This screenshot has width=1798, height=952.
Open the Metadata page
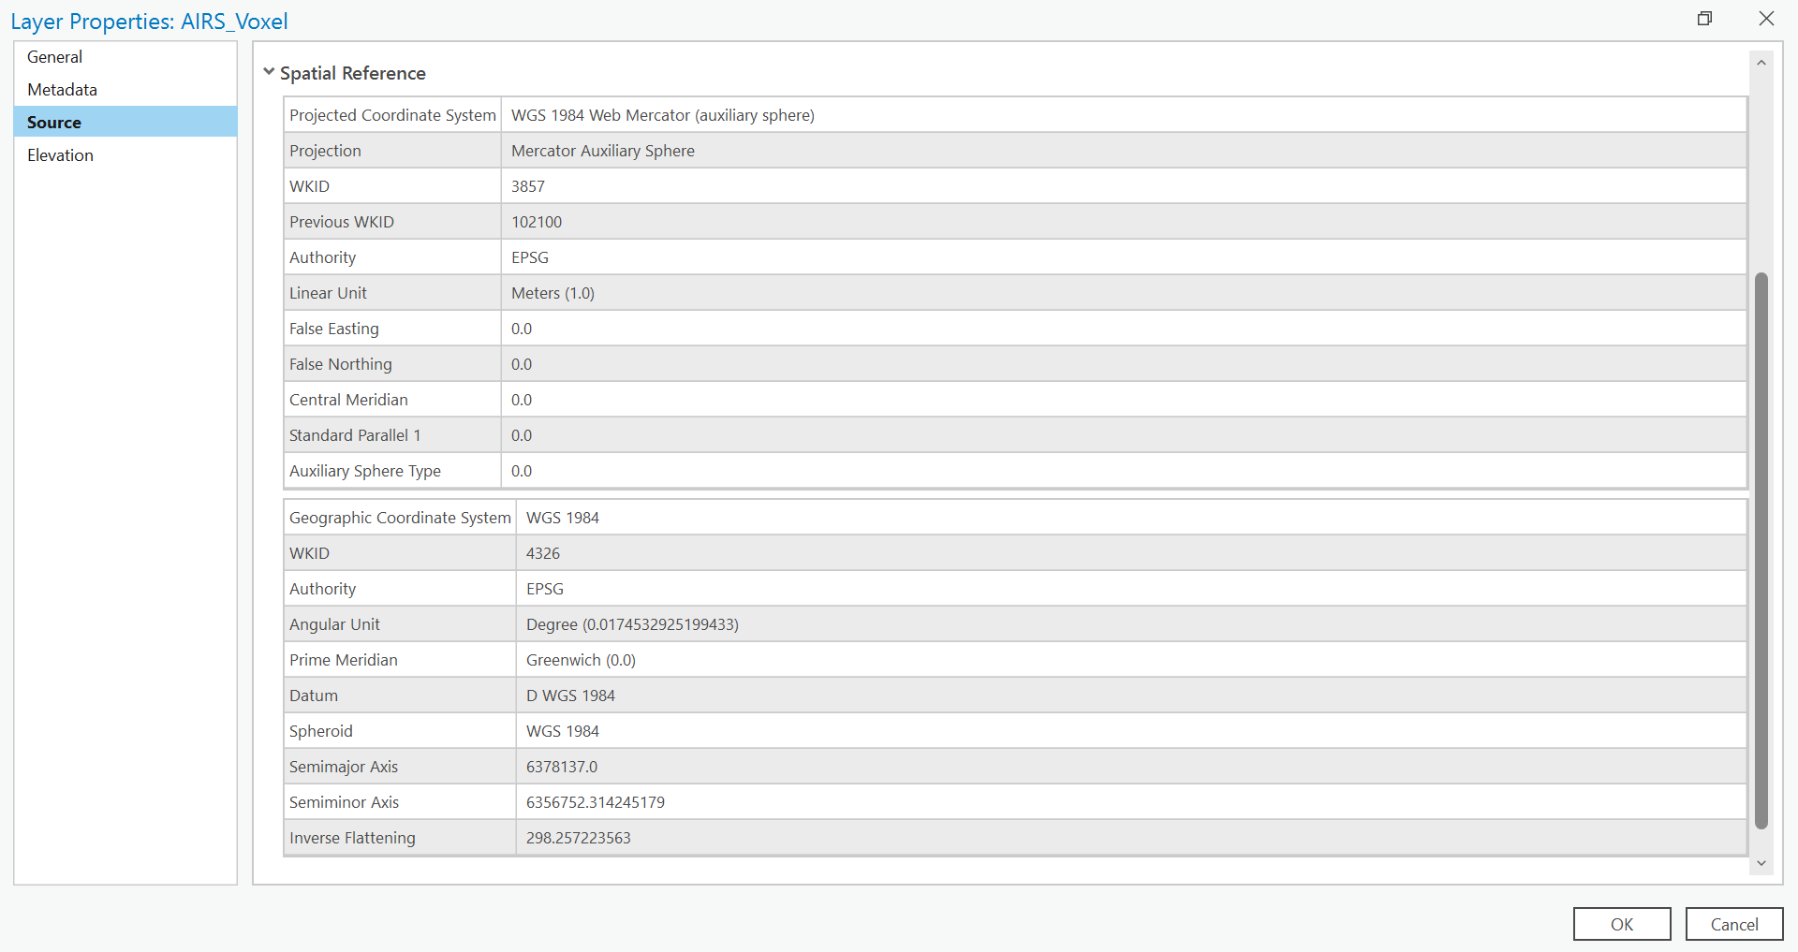click(62, 89)
